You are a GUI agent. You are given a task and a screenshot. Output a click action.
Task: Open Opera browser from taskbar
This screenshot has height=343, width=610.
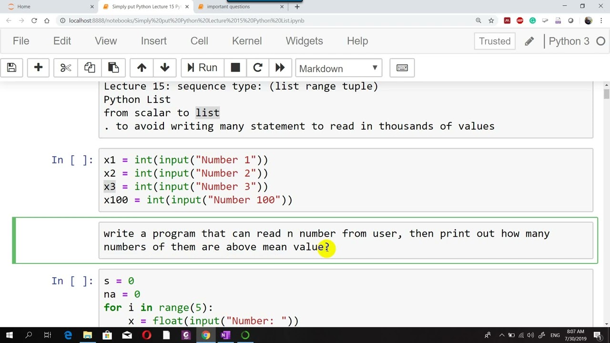[x=146, y=335]
